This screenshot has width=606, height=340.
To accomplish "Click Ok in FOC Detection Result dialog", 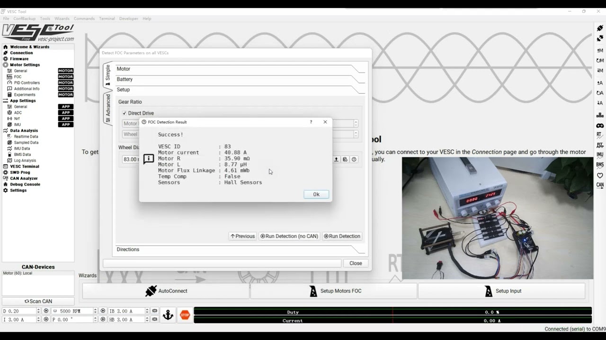I will point(316,195).
